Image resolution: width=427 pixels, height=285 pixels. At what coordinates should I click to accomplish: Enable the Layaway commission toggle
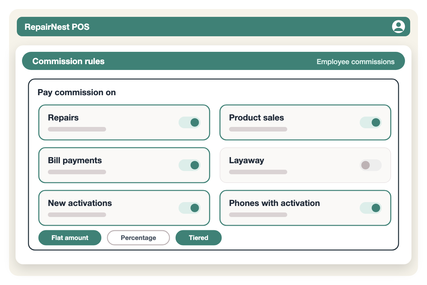pos(371,165)
